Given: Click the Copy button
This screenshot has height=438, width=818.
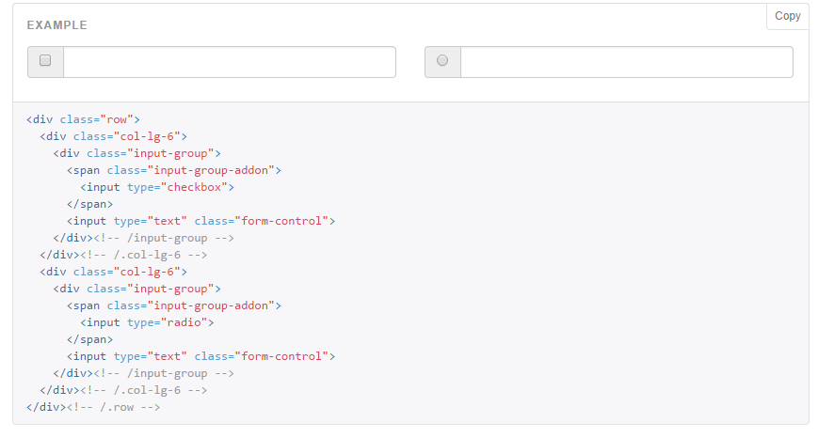Looking at the screenshot, I should click(787, 16).
